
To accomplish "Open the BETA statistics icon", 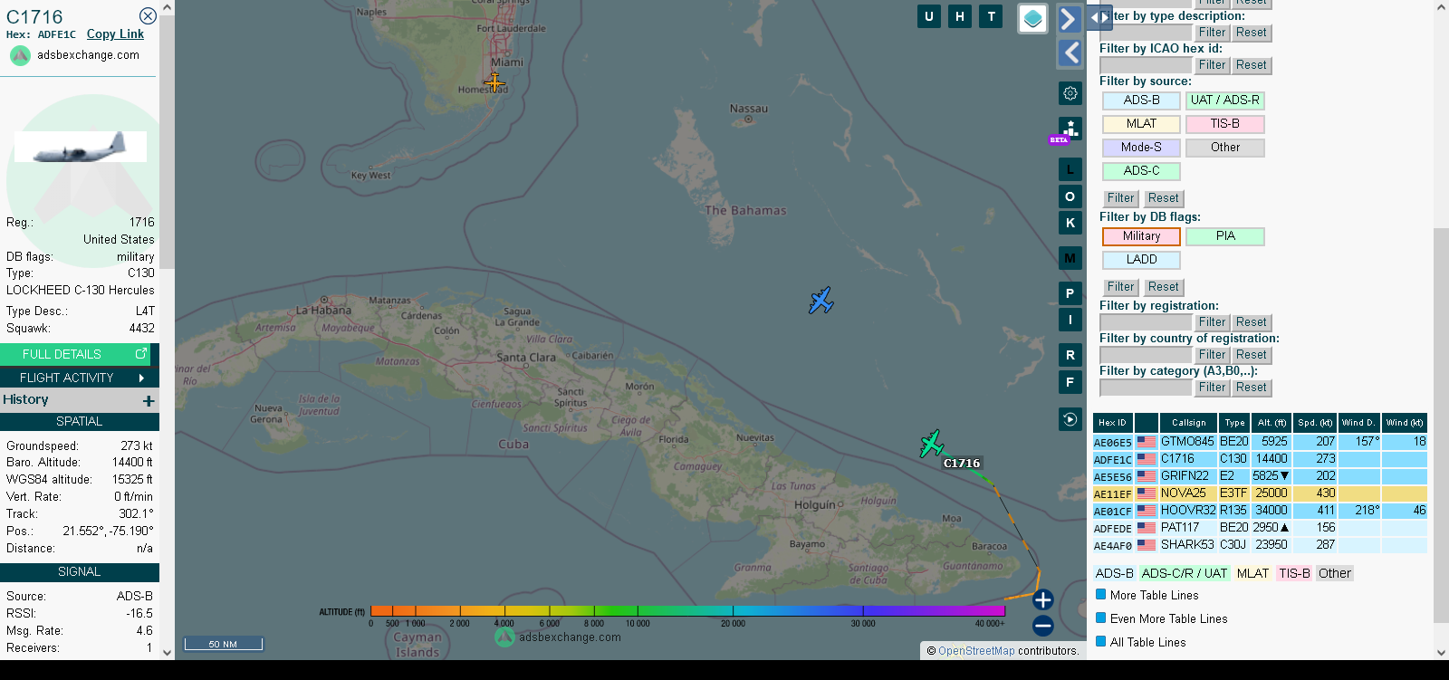I will coord(1069,130).
